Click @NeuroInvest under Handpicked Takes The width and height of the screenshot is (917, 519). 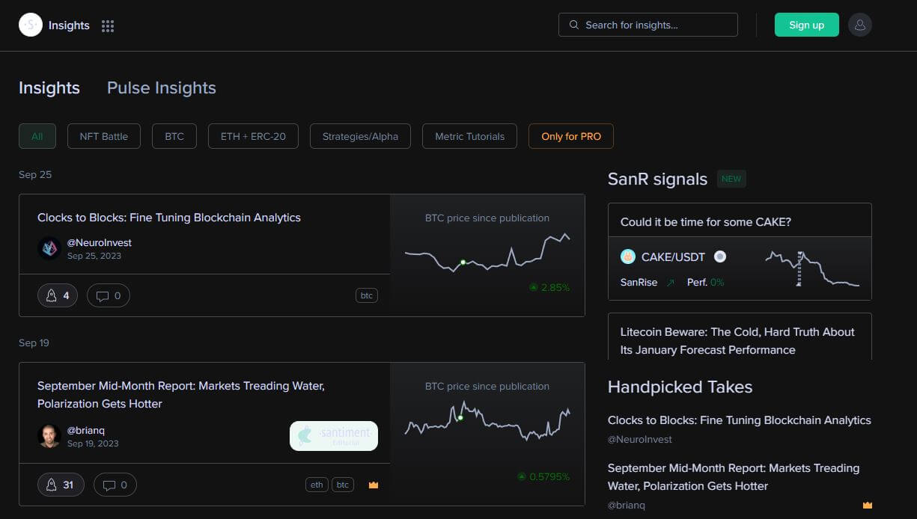click(x=640, y=440)
